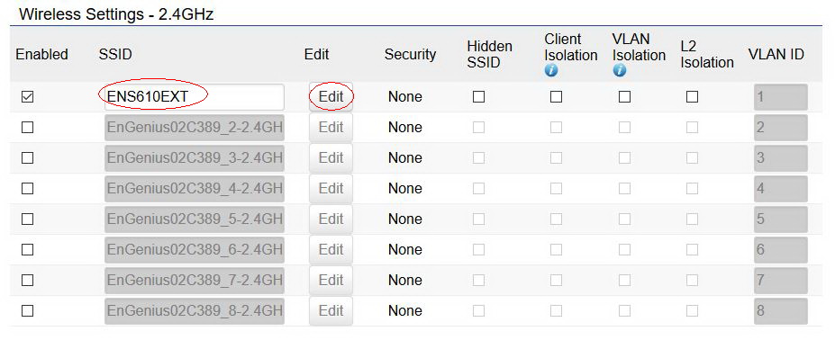This screenshot has width=835, height=340.
Task: Tick VLAN Isolation for ENS610EXT
Action: pos(624,97)
